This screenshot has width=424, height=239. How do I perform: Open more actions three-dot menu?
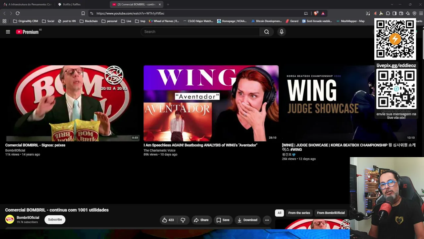267,220
